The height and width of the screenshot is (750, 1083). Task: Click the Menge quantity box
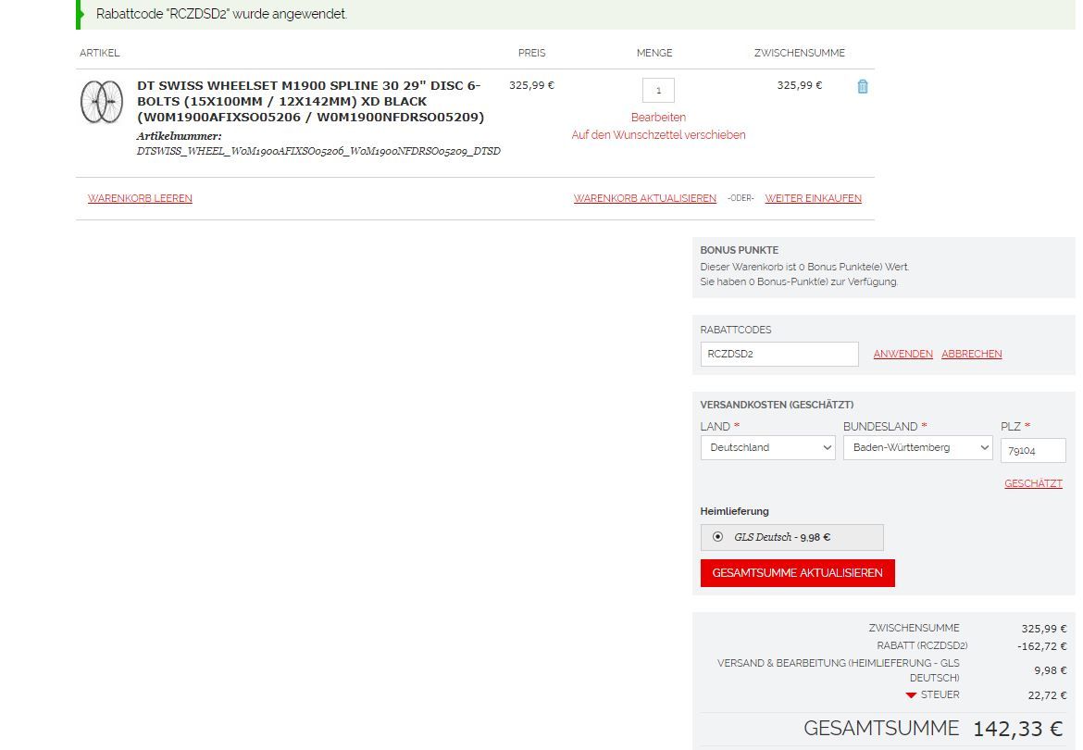click(658, 91)
